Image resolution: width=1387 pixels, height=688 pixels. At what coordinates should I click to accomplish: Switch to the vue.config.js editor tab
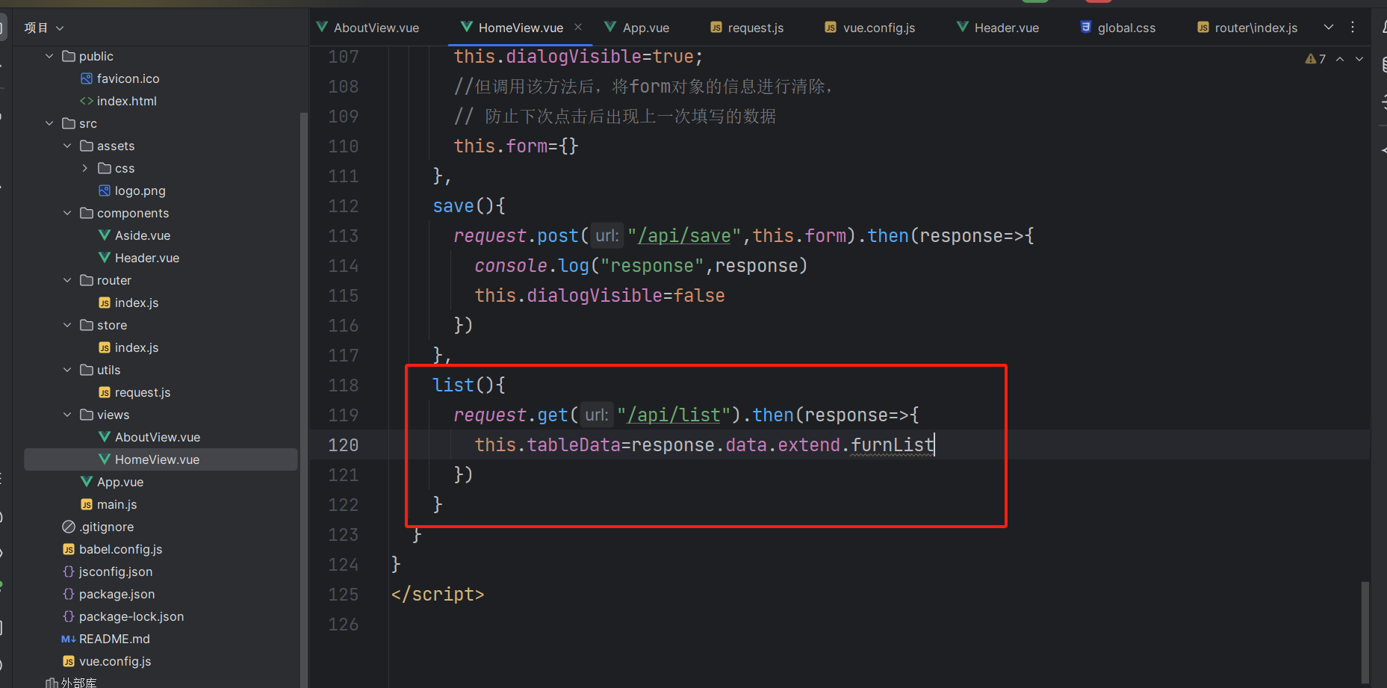tap(870, 28)
